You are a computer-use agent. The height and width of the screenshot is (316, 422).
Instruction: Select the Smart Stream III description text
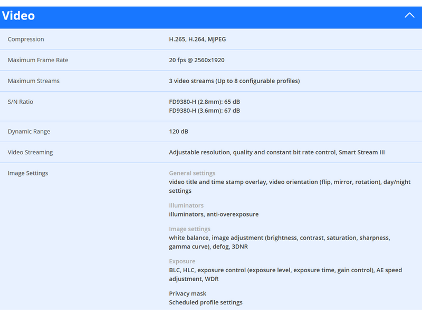pos(277,152)
